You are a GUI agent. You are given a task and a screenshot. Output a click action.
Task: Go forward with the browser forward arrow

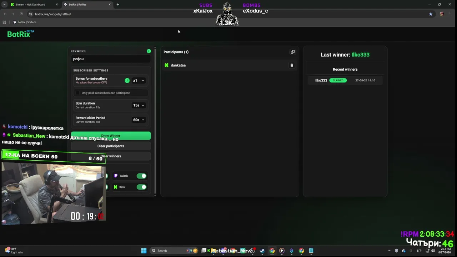(13, 14)
